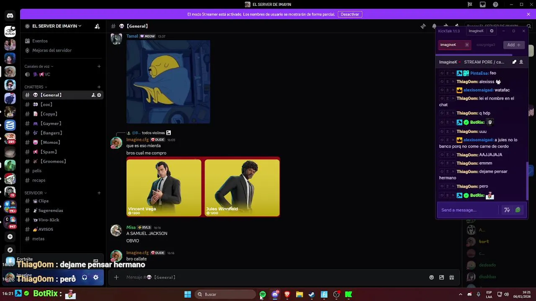Open Spotify from the taskbar
Image resolution: width=536 pixels, height=301 pixels.
[263, 294]
